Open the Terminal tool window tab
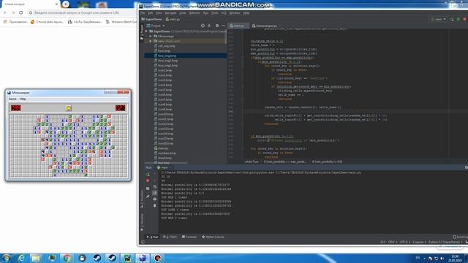 (189, 237)
